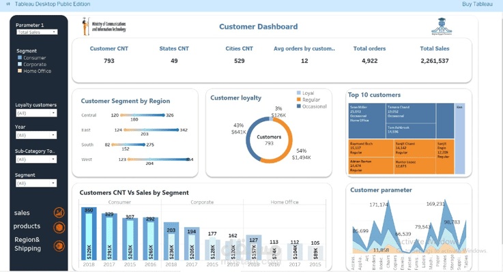Toggle Home Office segment legend square
The image size is (503, 272).
[x=20, y=71]
